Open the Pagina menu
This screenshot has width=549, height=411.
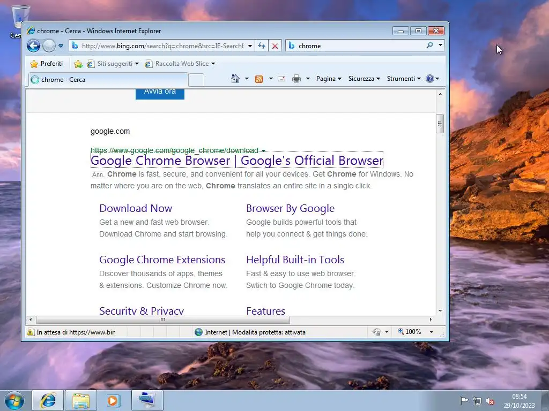pos(329,79)
